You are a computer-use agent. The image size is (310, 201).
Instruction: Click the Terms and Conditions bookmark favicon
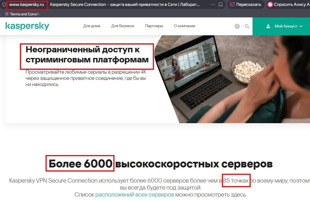pyautogui.click(x=7, y=14)
